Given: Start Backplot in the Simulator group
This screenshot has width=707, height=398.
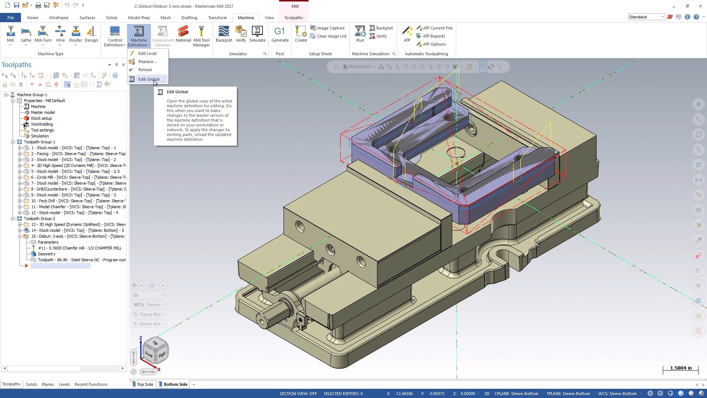Looking at the screenshot, I should pos(224,34).
